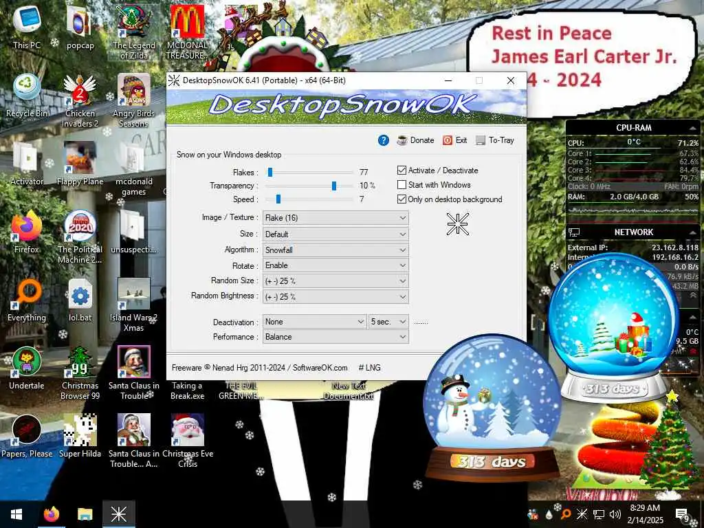704x528 pixels.
Task: Open the Performance dropdown set to Balance
Action: (x=335, y=337)
